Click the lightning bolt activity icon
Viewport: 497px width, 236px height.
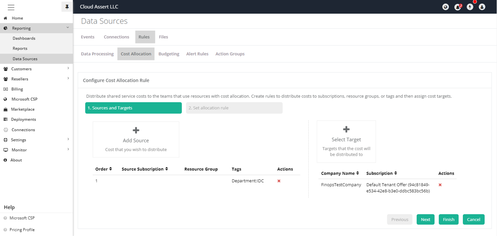470,7
